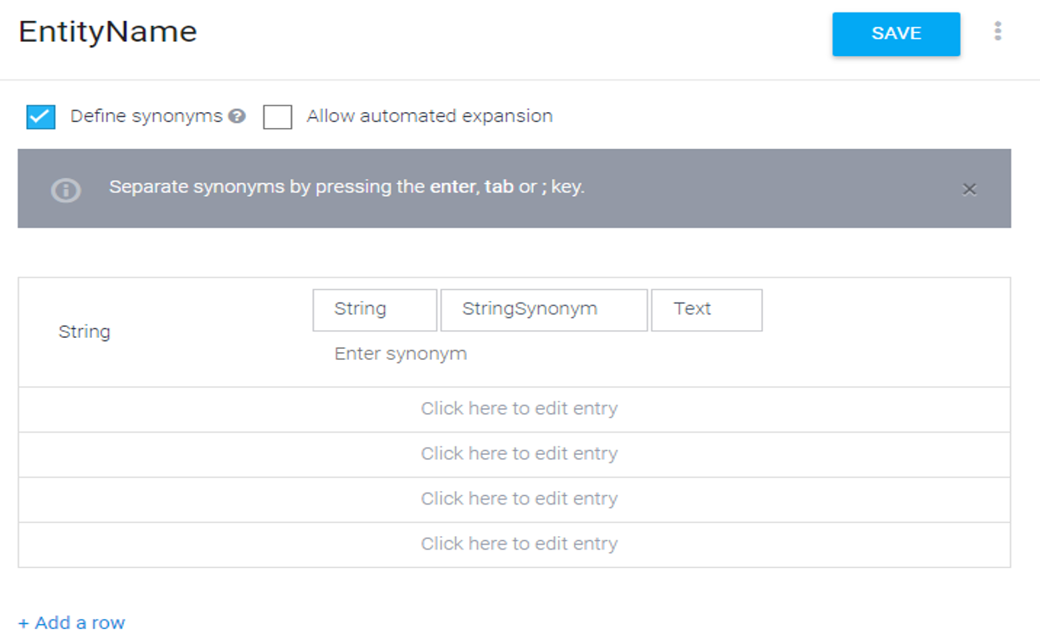Select the String synonym chip
Viewport: 1040px width, 644px height.
375,310
